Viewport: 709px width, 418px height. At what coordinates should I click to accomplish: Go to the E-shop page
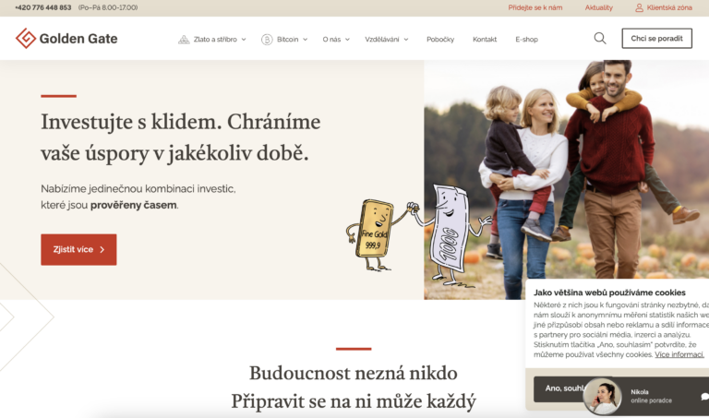(x=526, y=40)
